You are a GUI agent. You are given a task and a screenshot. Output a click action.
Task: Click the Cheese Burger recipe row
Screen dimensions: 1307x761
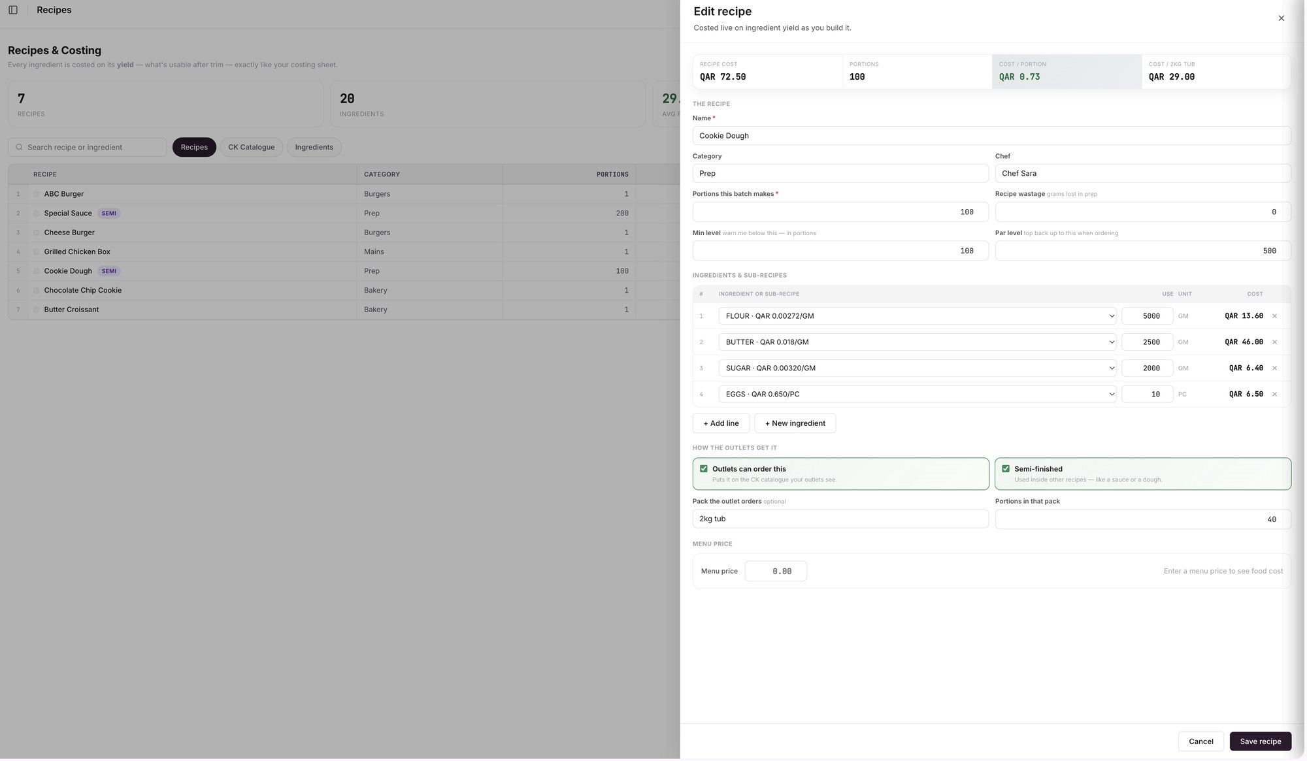click(x=344, y=233)
